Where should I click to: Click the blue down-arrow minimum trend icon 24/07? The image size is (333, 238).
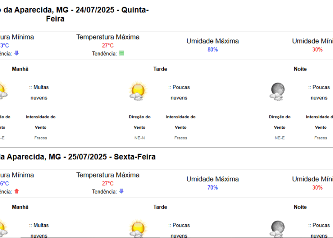pyautogui.click(x=16, y=53)
